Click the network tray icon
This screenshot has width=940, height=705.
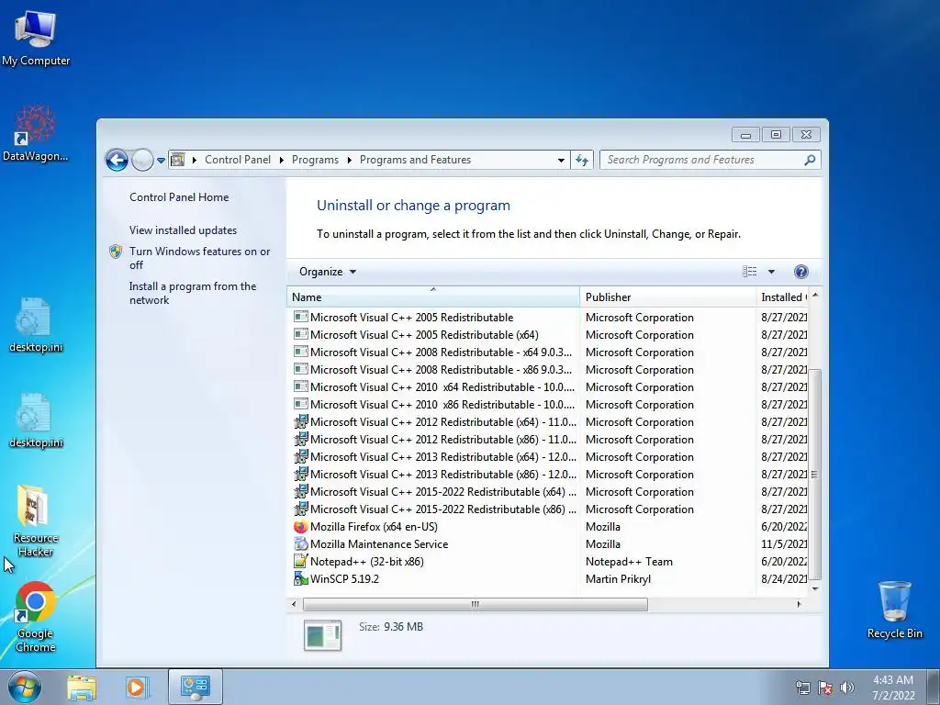(x=802, y=688)
